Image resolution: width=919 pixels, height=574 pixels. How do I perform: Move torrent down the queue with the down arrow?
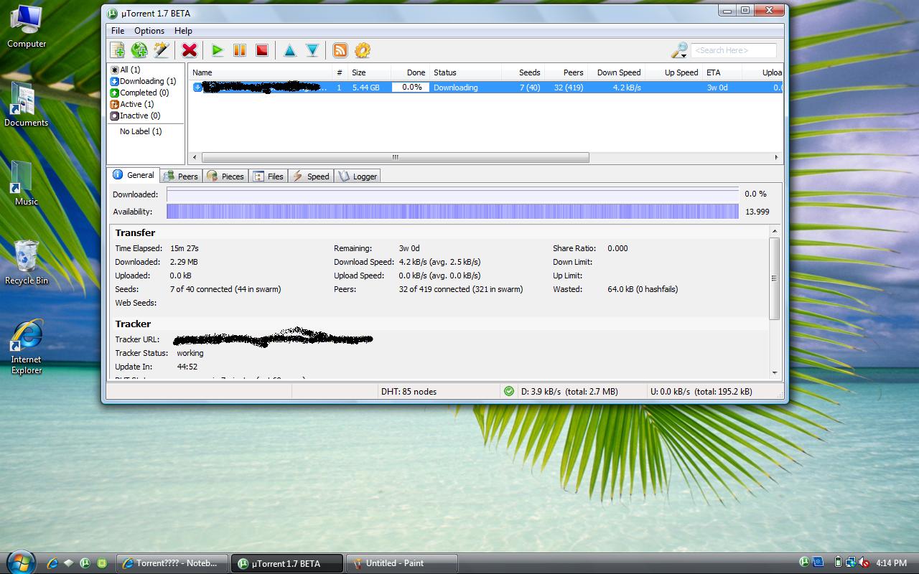click(312, 50)
